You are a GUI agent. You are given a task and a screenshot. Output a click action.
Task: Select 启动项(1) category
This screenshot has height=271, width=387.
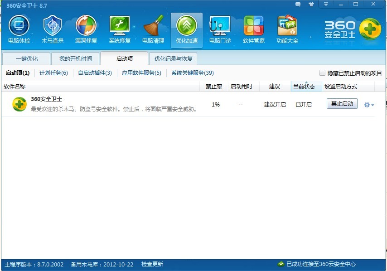pyautogui.click(x=18, y=73)
